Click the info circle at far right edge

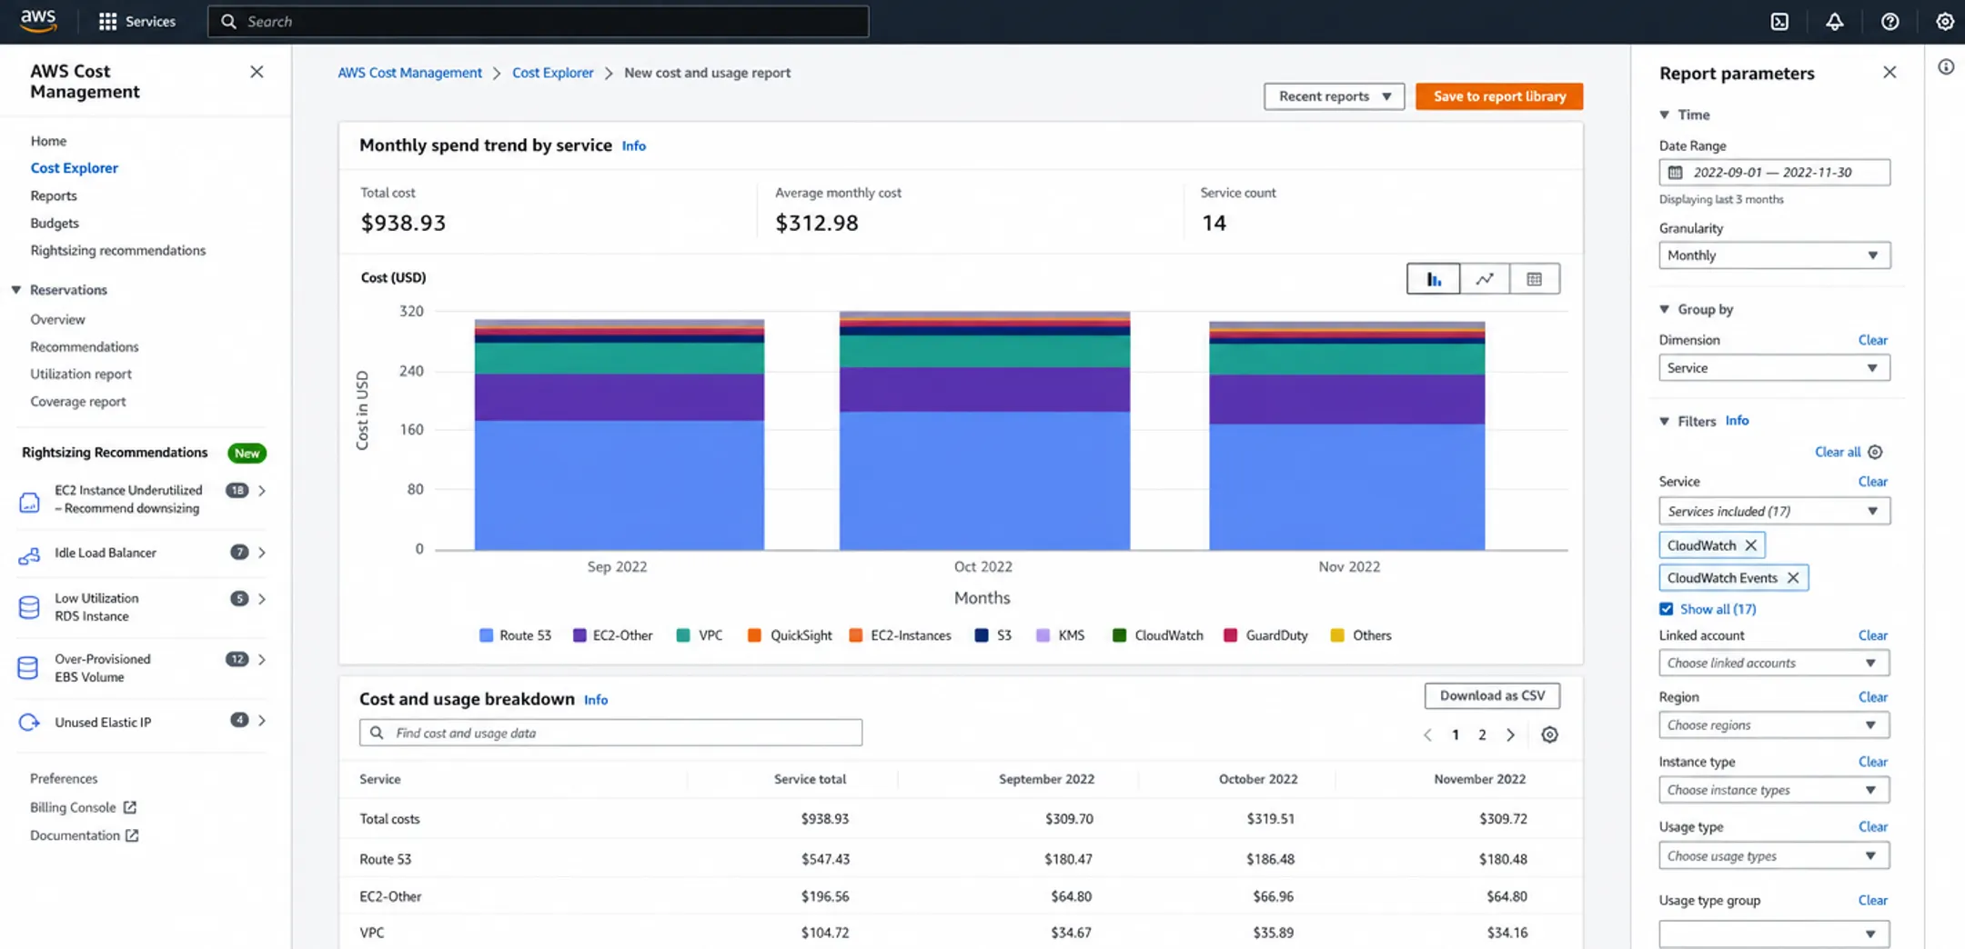tap(1945, 66)
